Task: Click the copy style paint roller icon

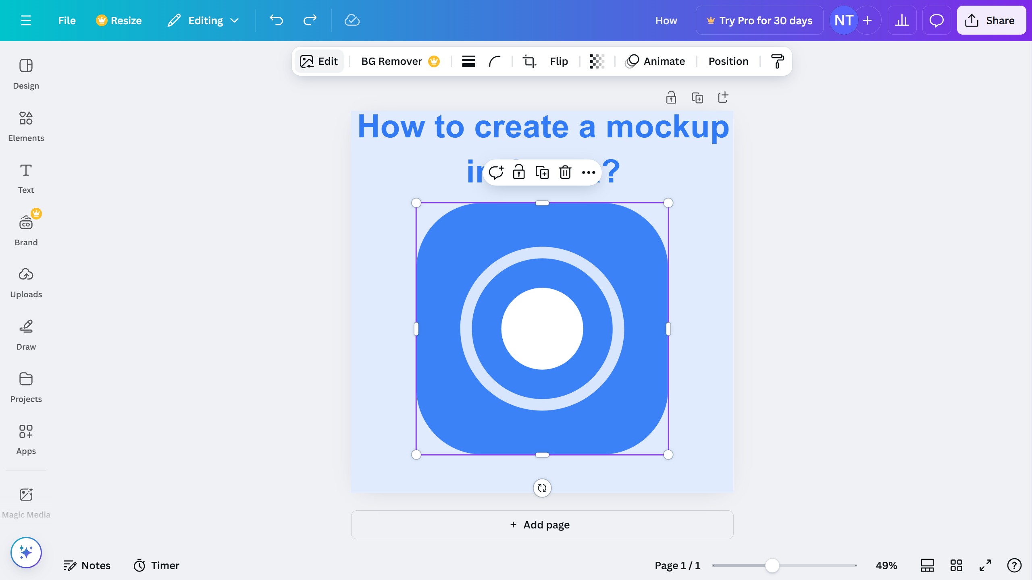Action: pyautogui.click(x=777, y=61)
